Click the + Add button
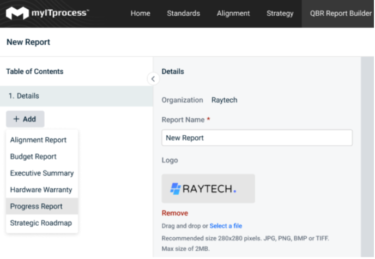Viewport: 375px width, 259px height. point(25,119)
